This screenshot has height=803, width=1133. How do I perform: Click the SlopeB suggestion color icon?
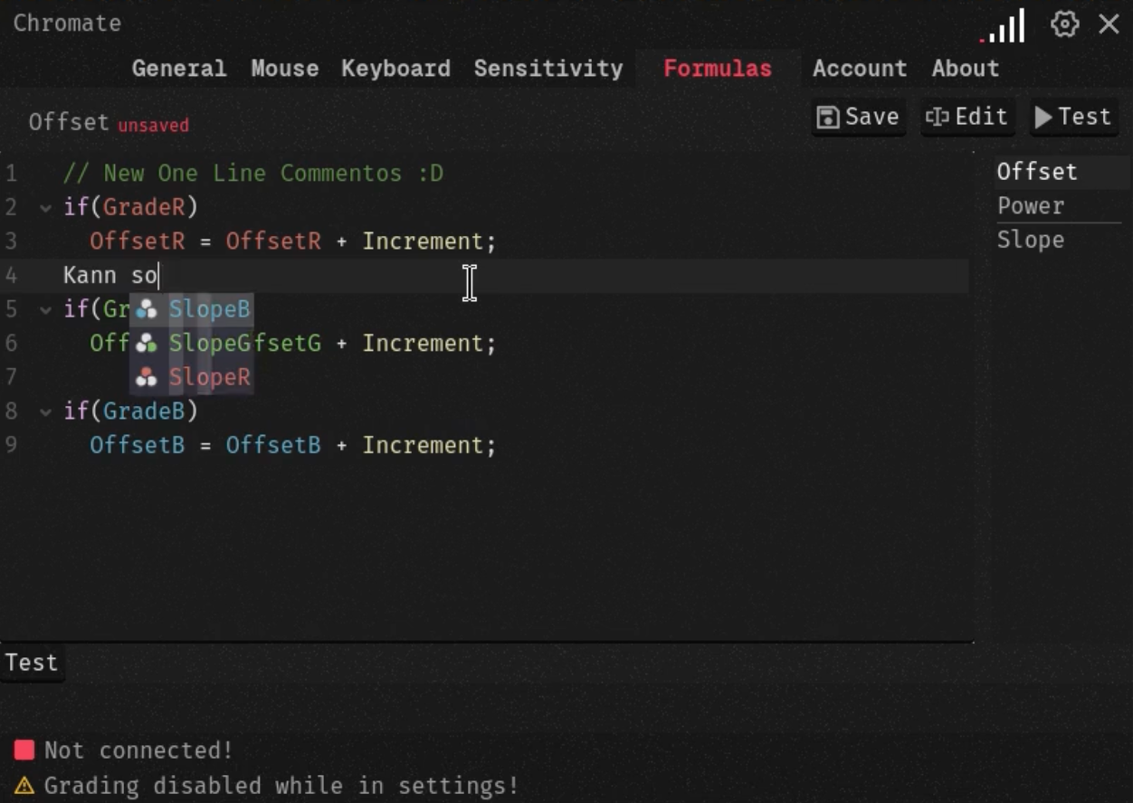pos(146,309)
